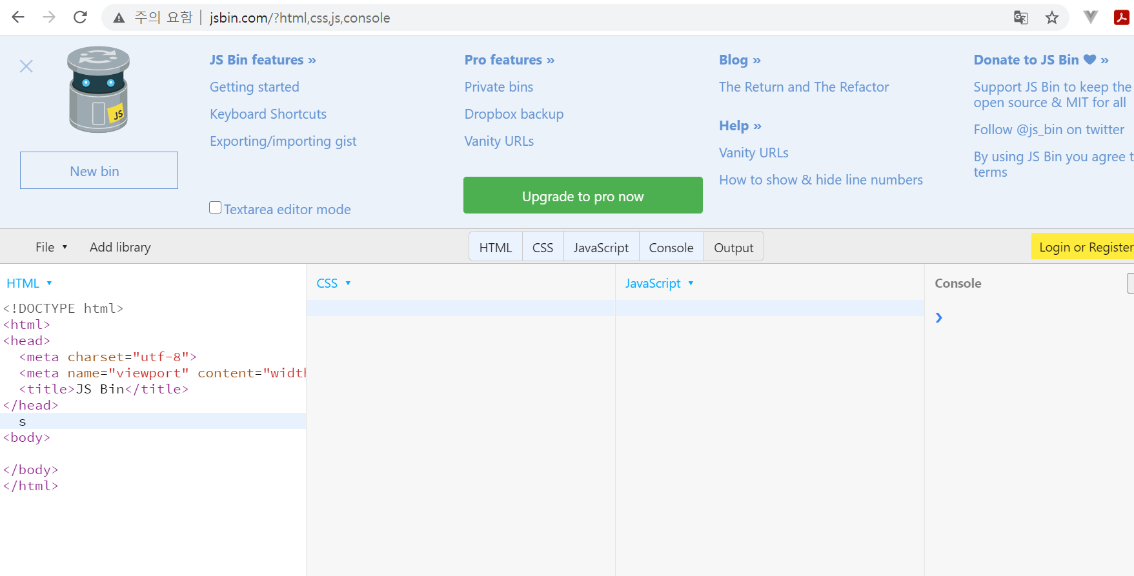Open the File dropdown menu

pos(52,247)
